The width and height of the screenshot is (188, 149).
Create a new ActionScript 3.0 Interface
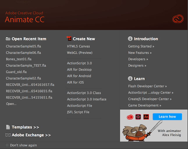pyautogui.click(x=87, y=99)
